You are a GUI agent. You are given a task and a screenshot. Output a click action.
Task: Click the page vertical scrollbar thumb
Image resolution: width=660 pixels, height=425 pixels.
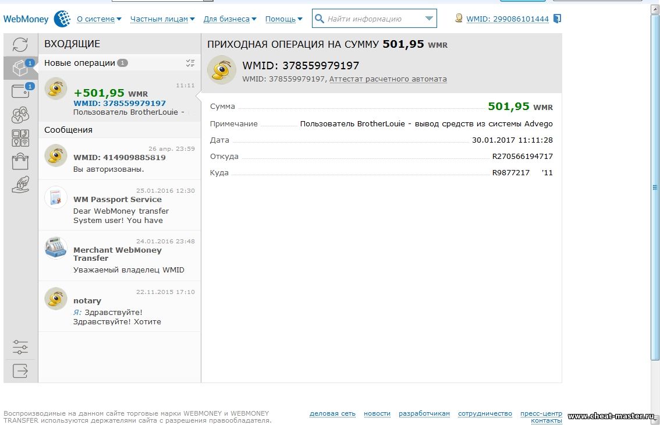coord(655,186)
